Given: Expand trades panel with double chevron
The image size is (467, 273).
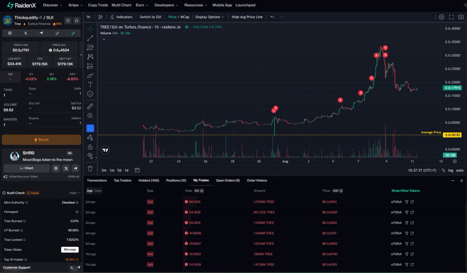Looking at the screenshot, I should 462,181.
